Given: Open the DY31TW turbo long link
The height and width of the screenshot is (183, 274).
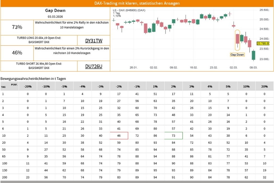Looking at the screenshot, I should [x=94, y=41].
